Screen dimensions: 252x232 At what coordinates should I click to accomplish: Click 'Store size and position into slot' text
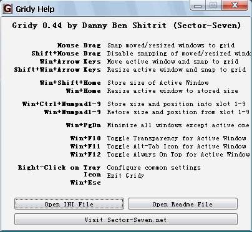[177, 104]
